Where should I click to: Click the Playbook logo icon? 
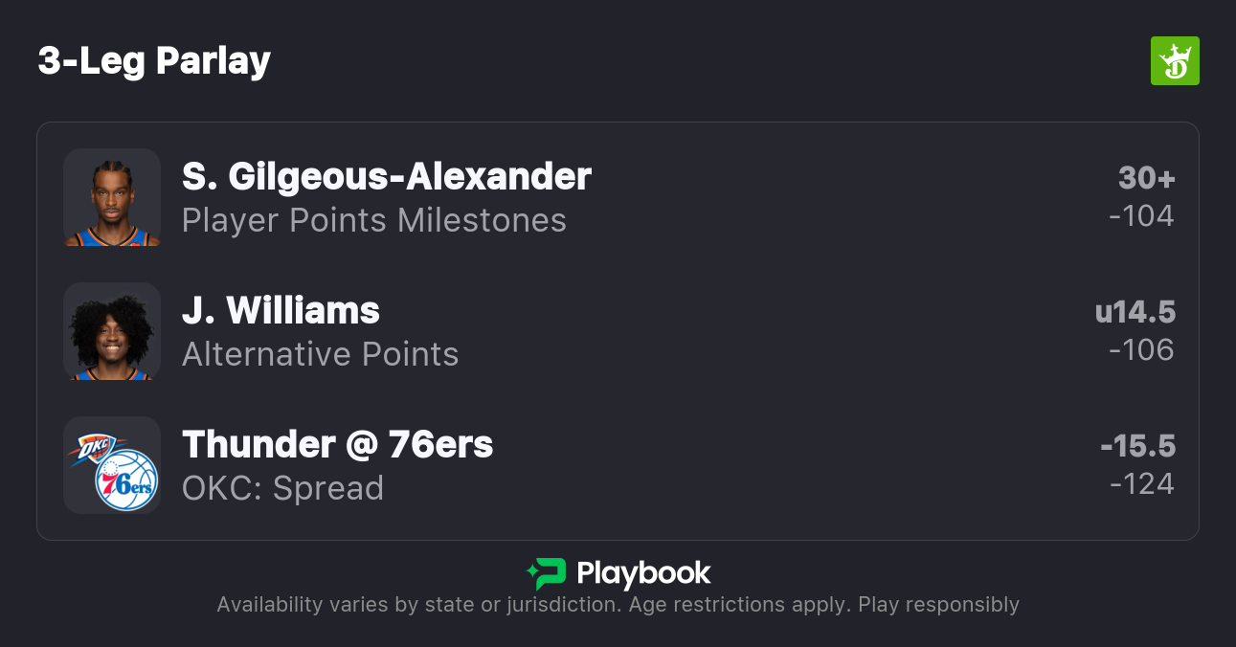[547, 573]
